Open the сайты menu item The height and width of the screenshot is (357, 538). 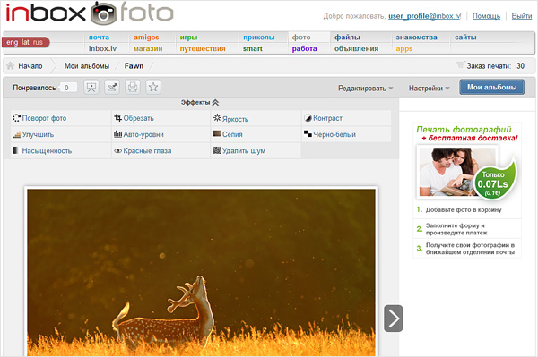465,37
